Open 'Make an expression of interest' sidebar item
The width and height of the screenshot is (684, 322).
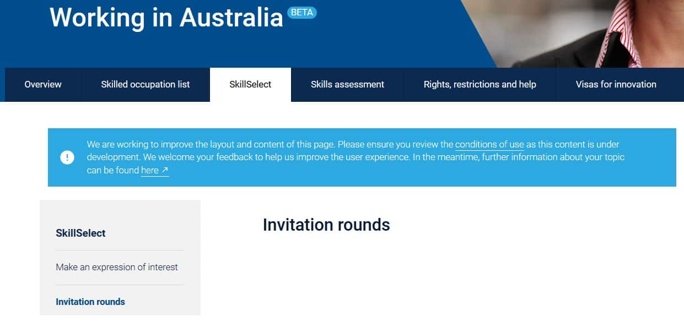click(117, 267)
